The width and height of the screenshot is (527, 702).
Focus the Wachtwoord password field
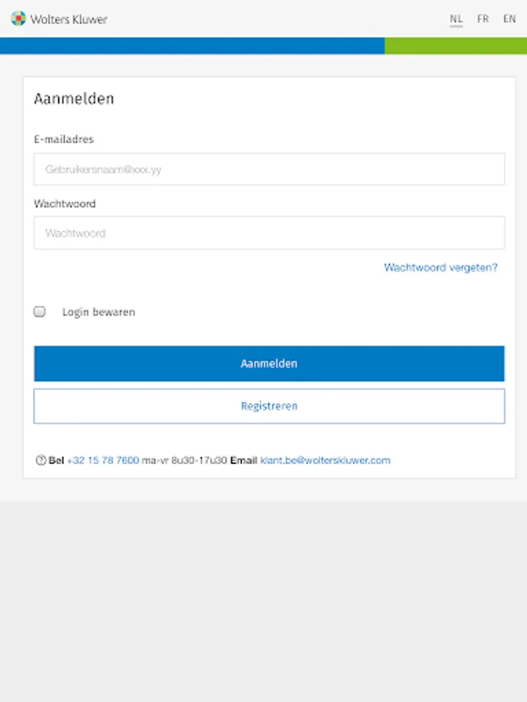coord(269,233)
